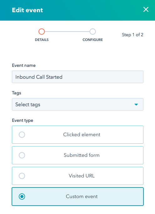Click the Tags field label
The height and width of the screenshot is (214, 155).
point(17,93)
